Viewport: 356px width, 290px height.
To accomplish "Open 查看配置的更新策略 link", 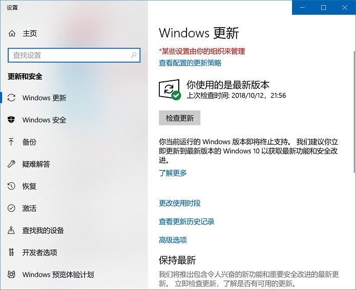I will click(x=190, y=63).
